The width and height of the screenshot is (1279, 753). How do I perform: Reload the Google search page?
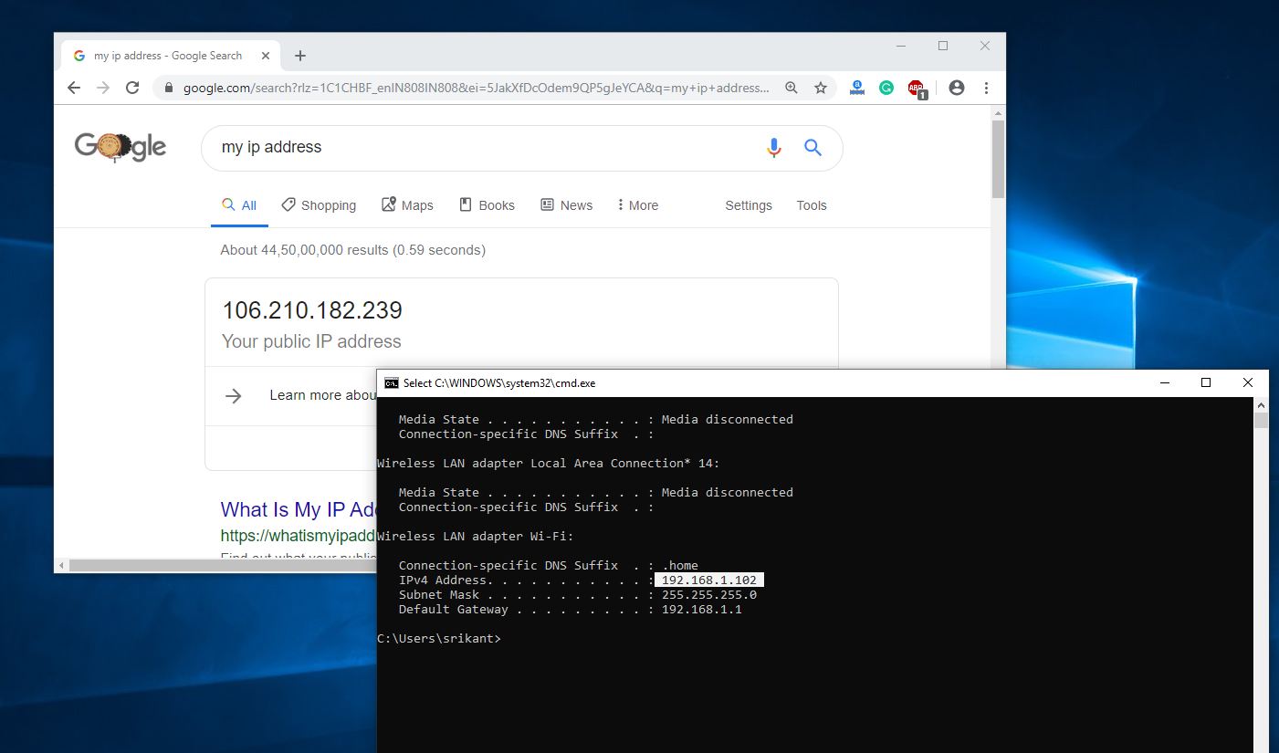tap(132, 88)
